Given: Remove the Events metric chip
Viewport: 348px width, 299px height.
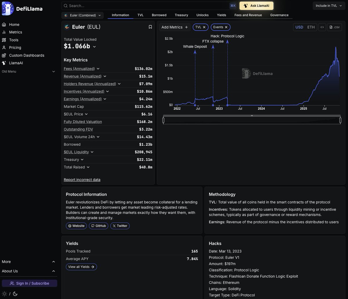Looking at the screenshot, I should click(226, 27).
